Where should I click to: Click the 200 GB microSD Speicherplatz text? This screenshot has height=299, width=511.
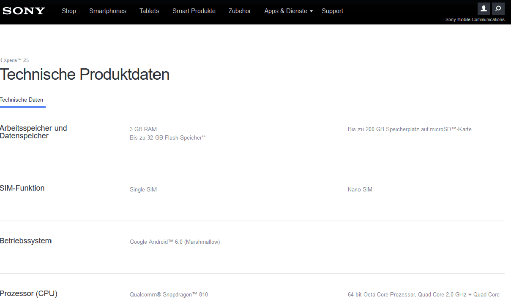coord(410,129)
